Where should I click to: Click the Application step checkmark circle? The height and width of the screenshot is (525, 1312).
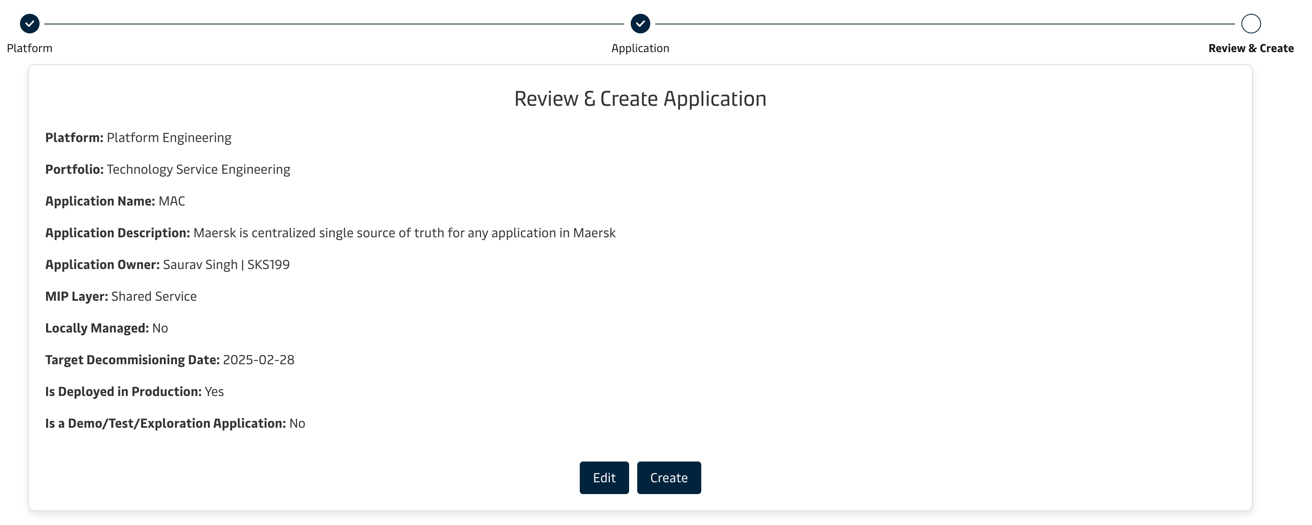pos(640,23)
